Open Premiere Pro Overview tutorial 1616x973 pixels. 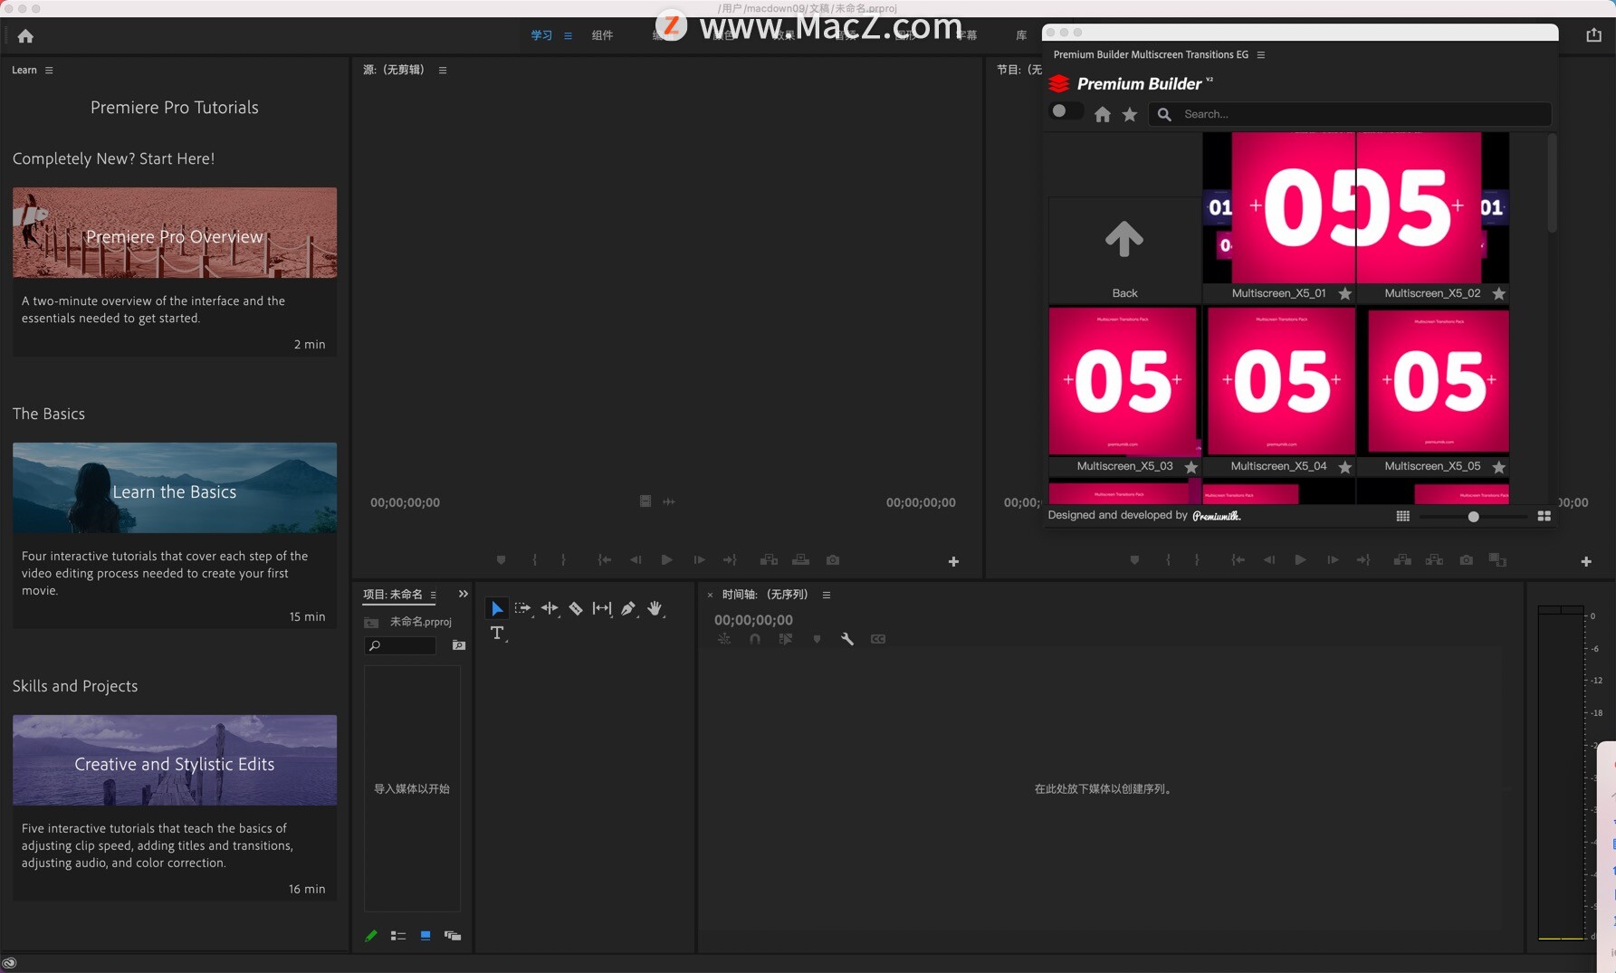[175, 233]
